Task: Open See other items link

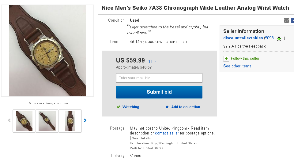Action: point(237,66)
